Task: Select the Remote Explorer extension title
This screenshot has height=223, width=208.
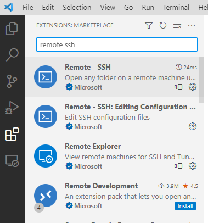Action: [93, 146]
